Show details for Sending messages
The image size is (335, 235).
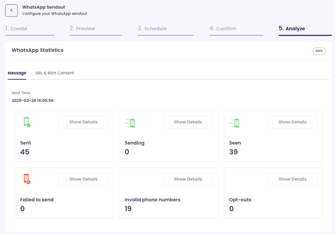pyautogui.click(x=188, y=122)
